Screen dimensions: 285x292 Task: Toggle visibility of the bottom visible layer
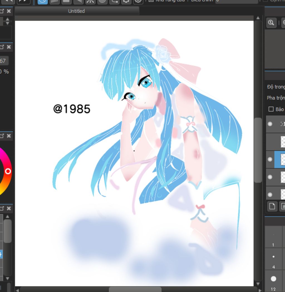270,195
